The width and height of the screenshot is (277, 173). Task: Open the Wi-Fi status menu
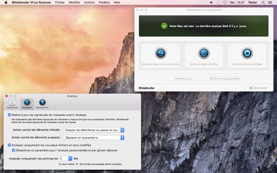click(x=225, y=2)
